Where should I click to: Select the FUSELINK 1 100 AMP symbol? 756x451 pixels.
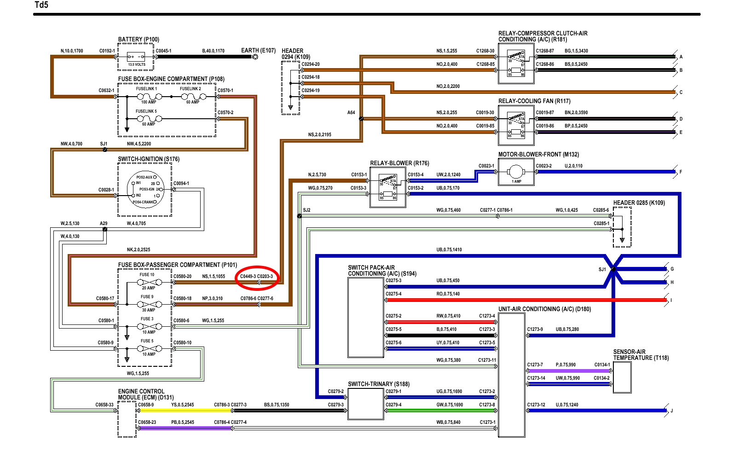(x=149, y=97)
